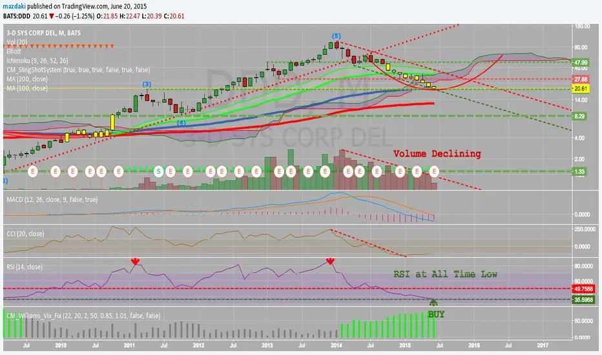This screenshot has width=602, height=355.
Task: Click the green S split marker
Action: coord(158,171)
